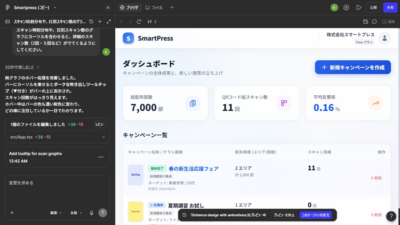The image size is (400, 225).
Task: Click the Spring flyer thumbnail
Action: (x=136, y=175)
